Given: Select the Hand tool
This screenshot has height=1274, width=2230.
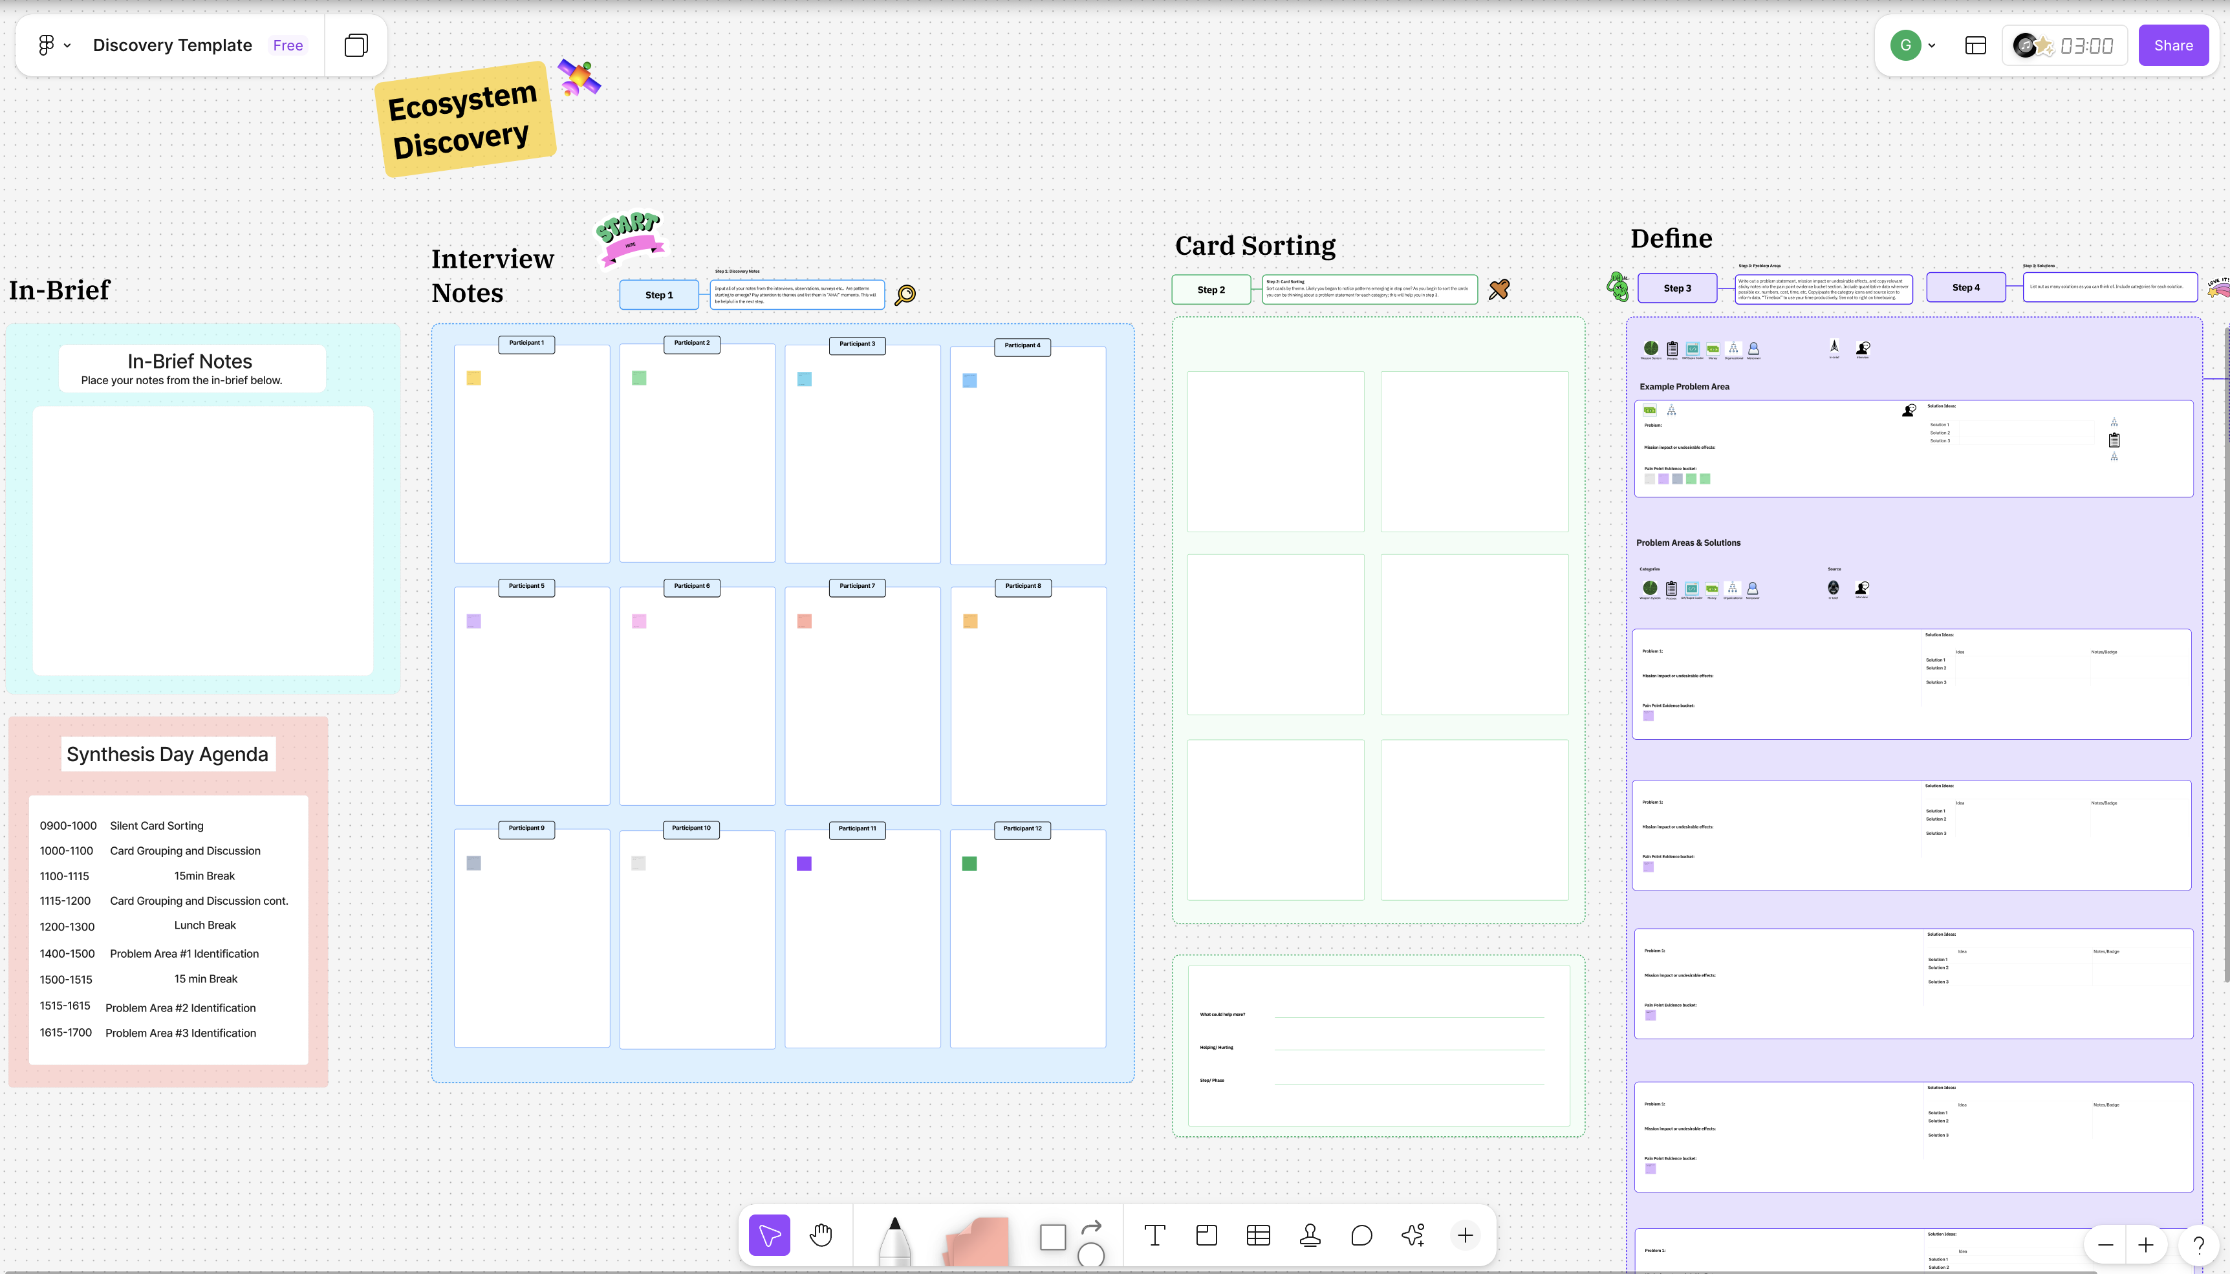Looking at the screenshot, I should (821, 1235).
